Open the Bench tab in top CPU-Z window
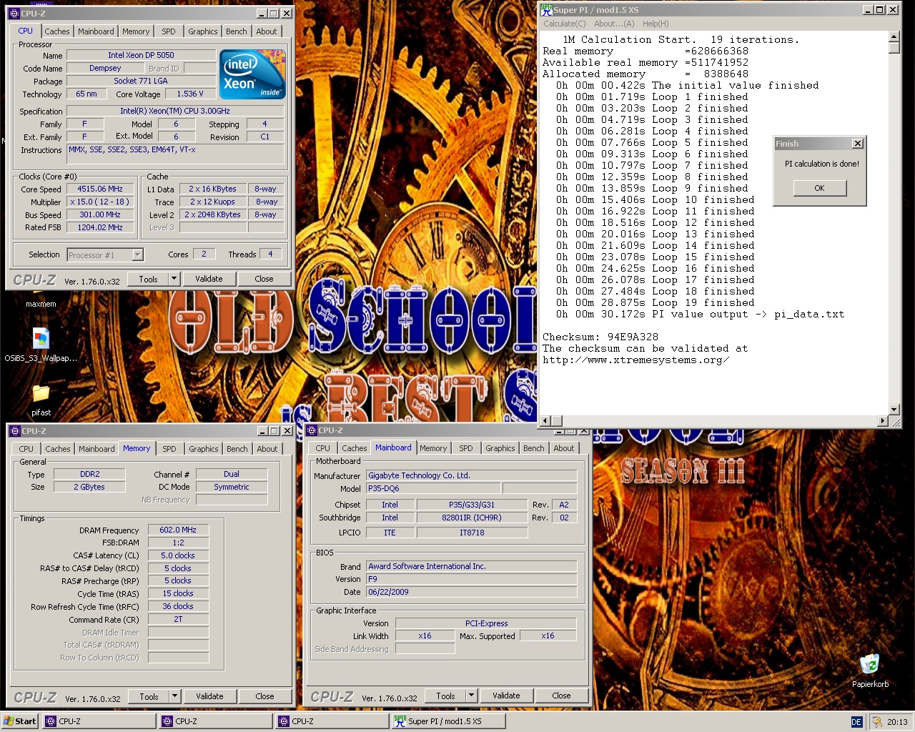This screenshot has height=732, width=915. point(237,31)
